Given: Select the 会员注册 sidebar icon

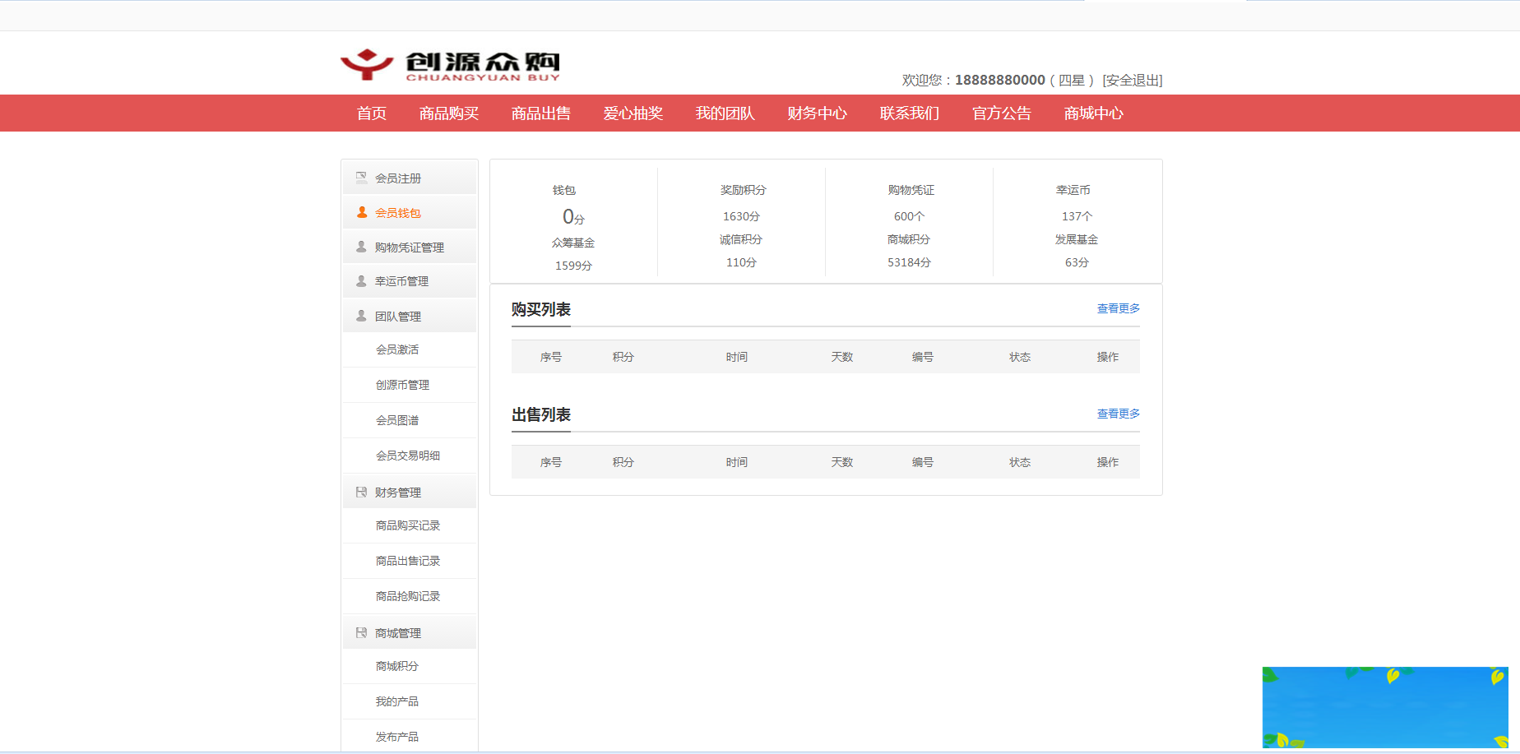Looking at the screenshot, I should (360, 176).
